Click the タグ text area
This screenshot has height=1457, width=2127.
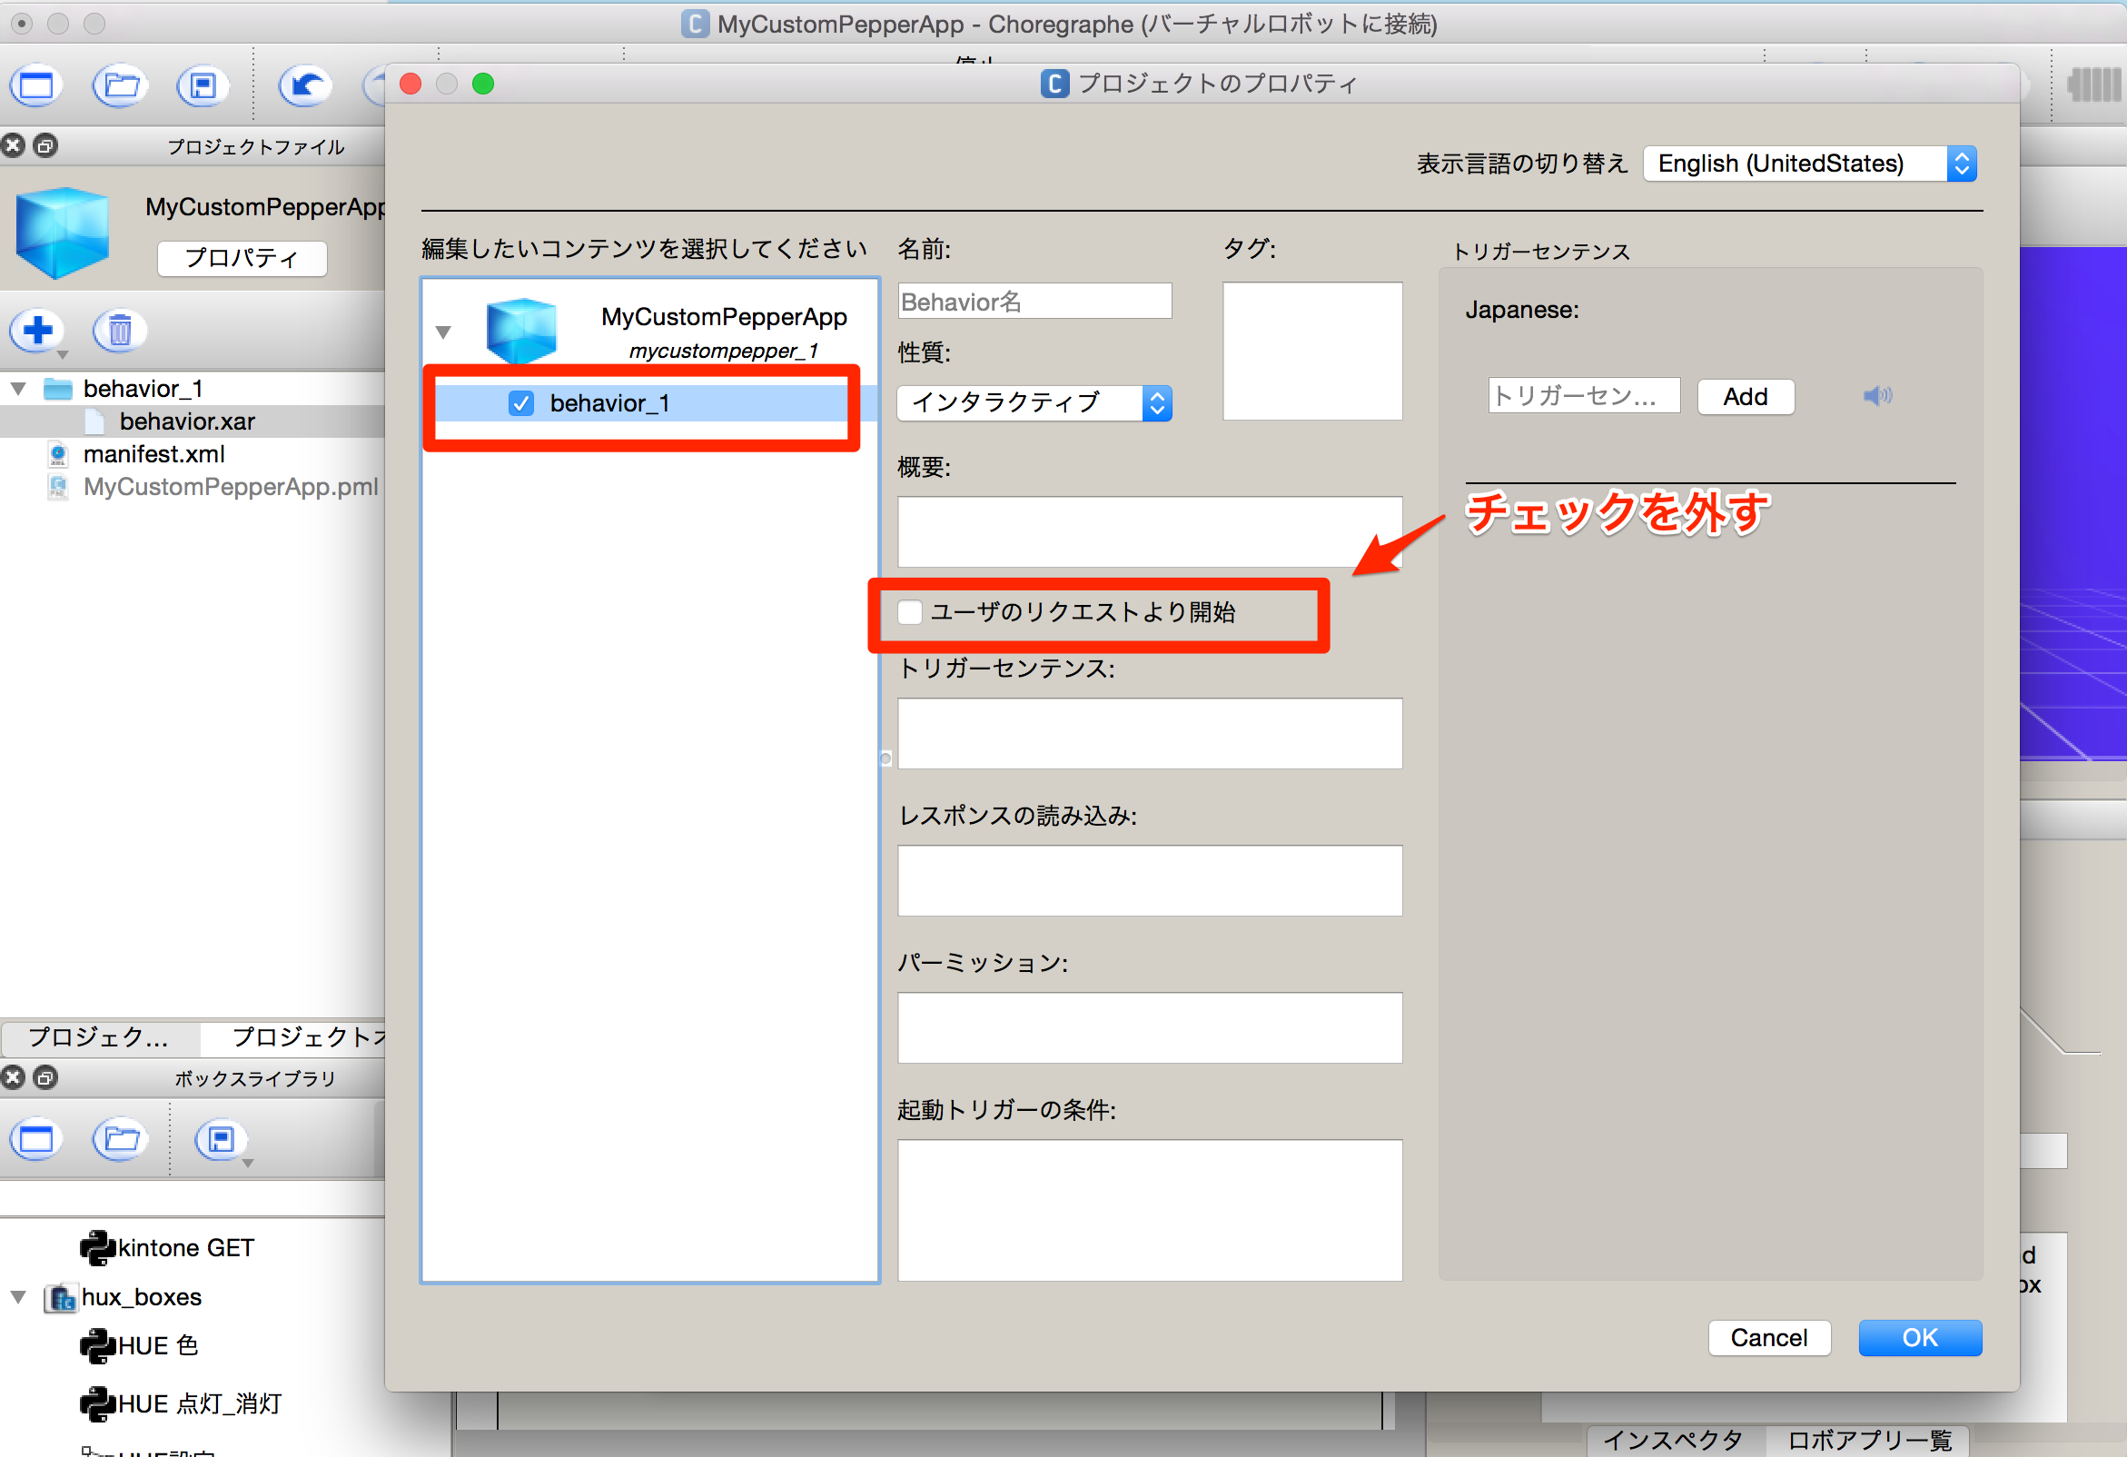[x=1312, y=351]
